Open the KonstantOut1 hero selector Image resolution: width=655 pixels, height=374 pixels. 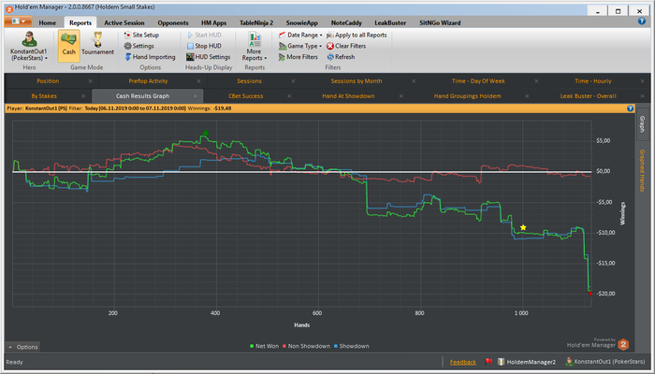(29, 46)
